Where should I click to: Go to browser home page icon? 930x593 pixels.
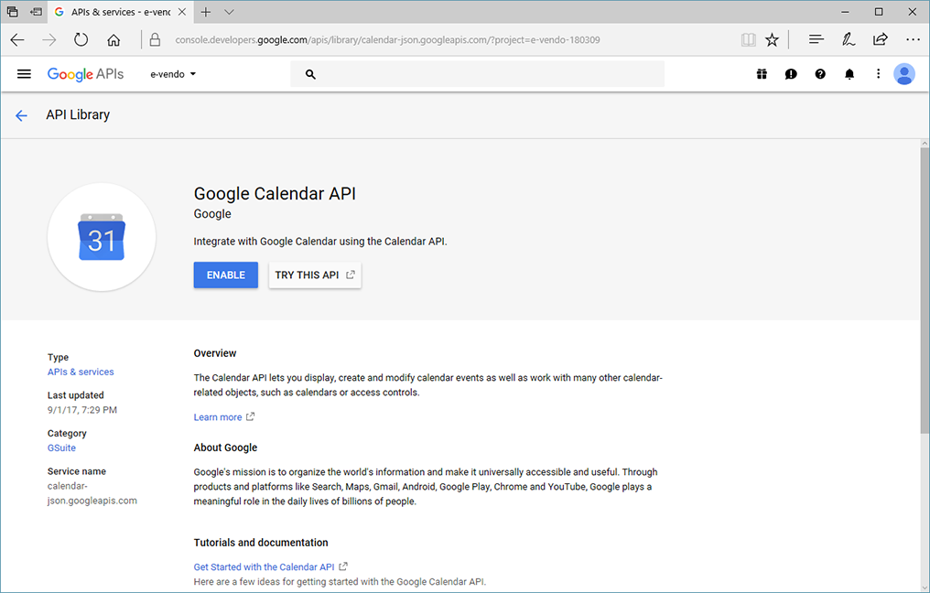pyautogui.click(x=114, y=39)
